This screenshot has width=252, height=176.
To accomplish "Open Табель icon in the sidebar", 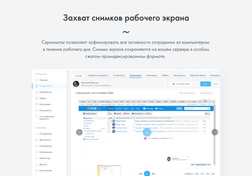I will (x=37, y=98).
